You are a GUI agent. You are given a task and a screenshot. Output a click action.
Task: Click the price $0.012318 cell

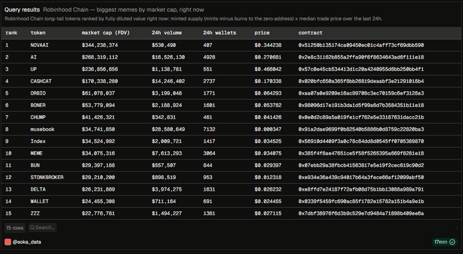tap(268, 177)
